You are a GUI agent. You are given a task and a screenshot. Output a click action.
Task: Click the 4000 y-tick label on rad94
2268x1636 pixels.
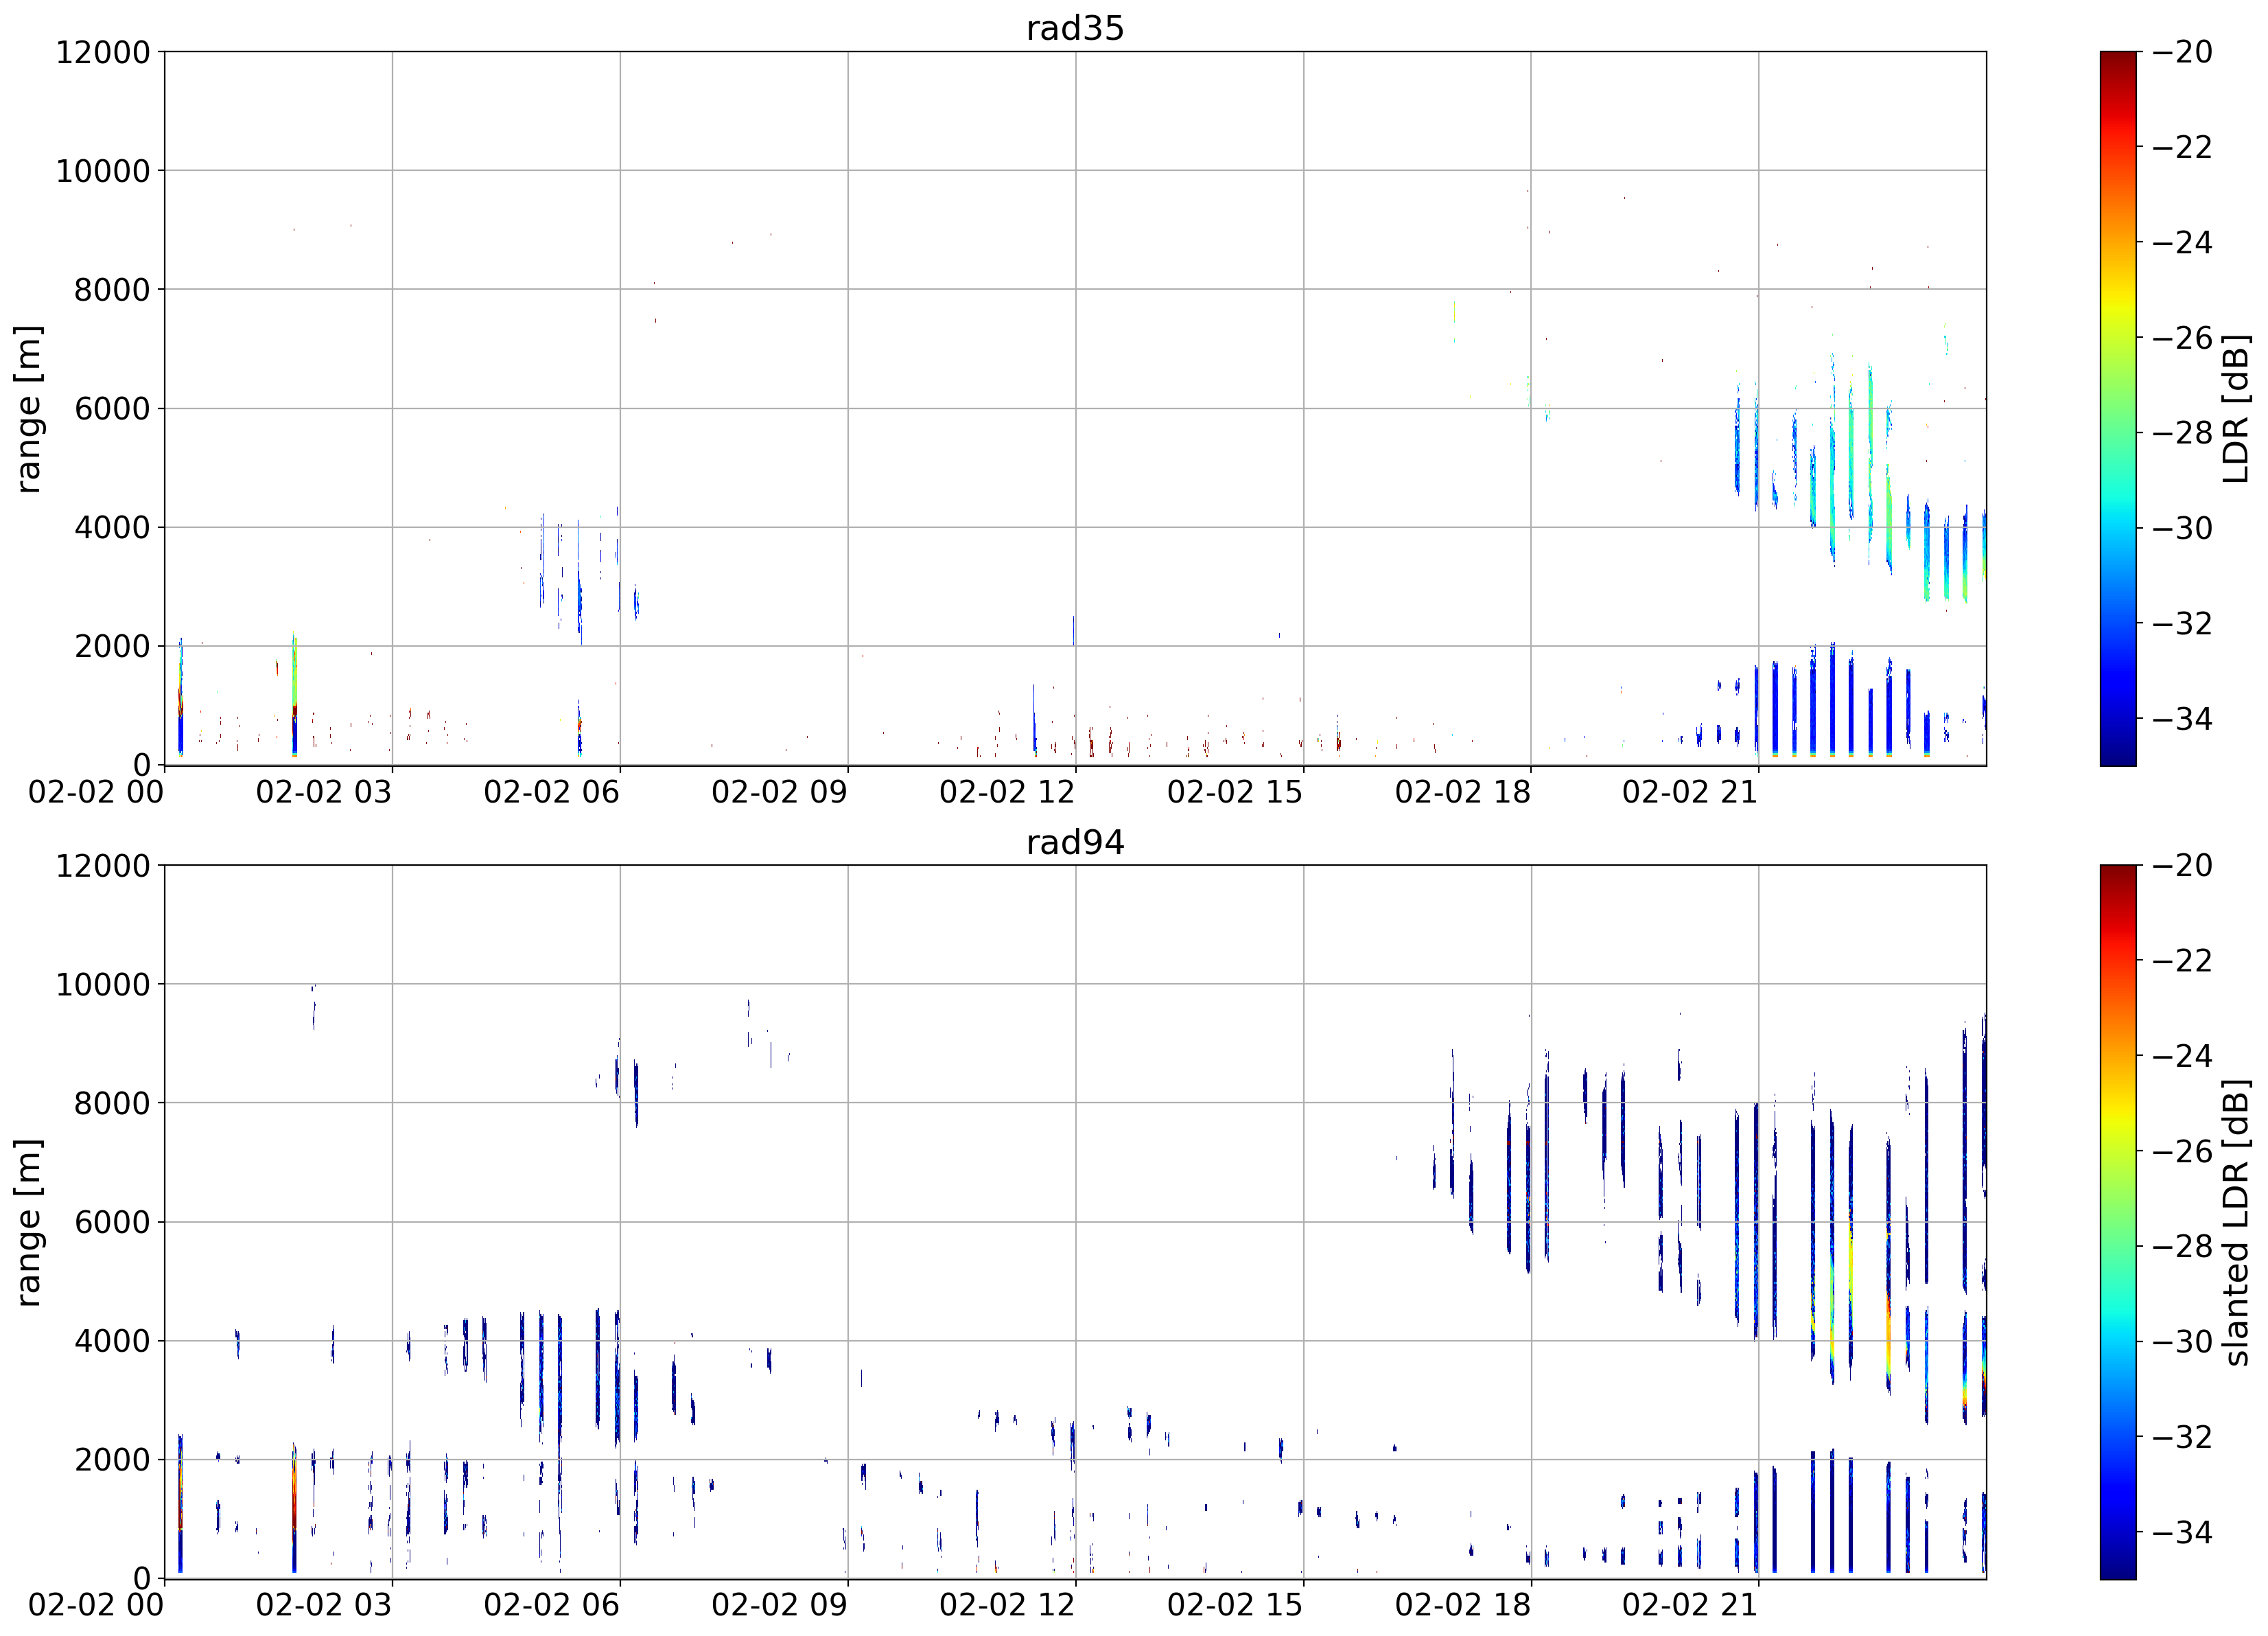click(x=113, y=1341)
